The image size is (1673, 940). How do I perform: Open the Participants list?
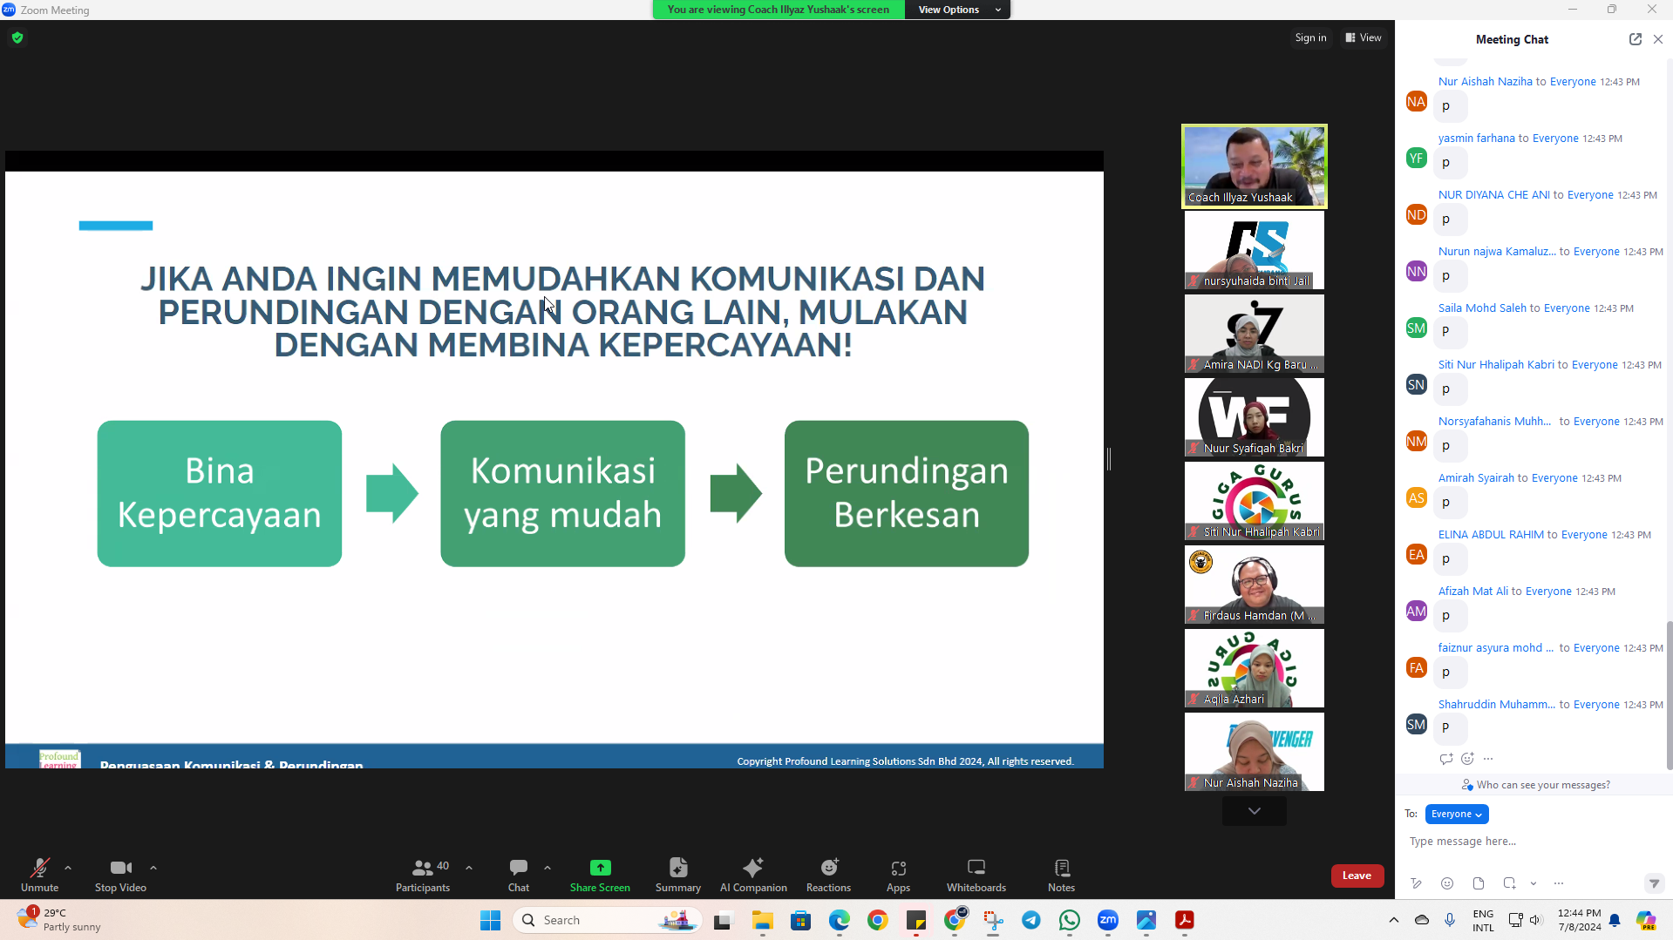[423, 875]
